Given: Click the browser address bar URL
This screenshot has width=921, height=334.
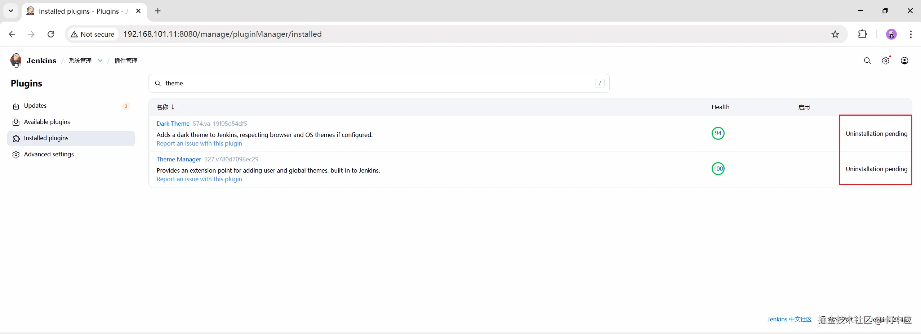Looking at the screenshot, I should (222, 34).
